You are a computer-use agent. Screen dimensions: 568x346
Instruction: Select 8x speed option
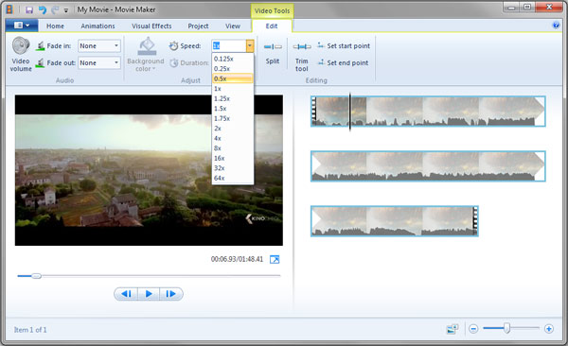[233, 148]
